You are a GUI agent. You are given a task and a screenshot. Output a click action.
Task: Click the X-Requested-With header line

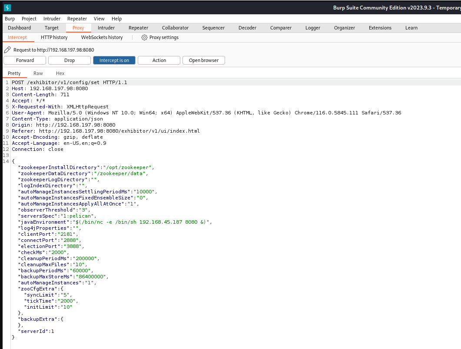coord(60,107)
